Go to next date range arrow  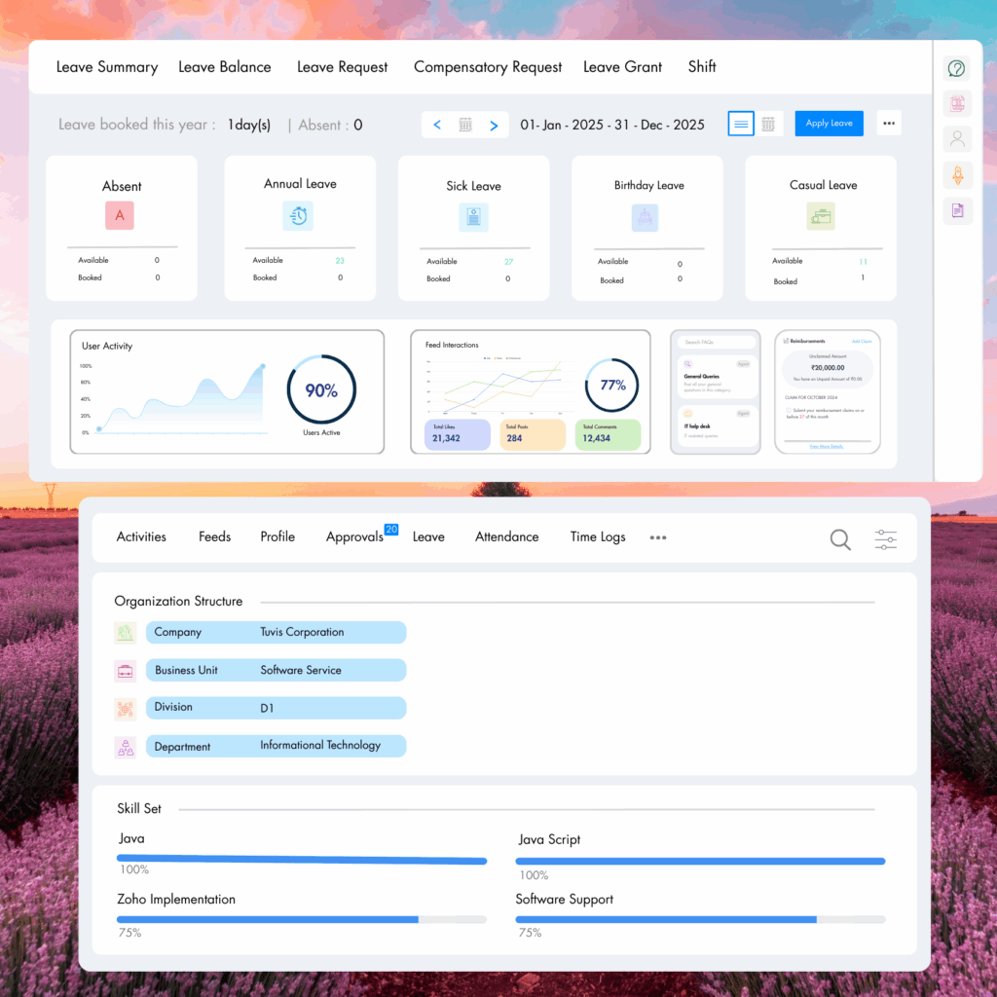pyautogui.click(x=494, y=126)
